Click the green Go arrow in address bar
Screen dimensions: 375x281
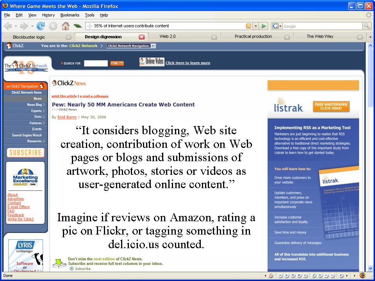[x=264, y=26]
